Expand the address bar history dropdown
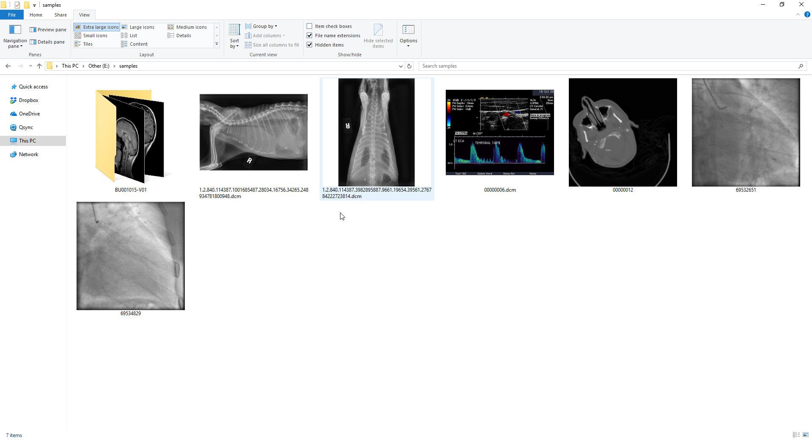 401,66
